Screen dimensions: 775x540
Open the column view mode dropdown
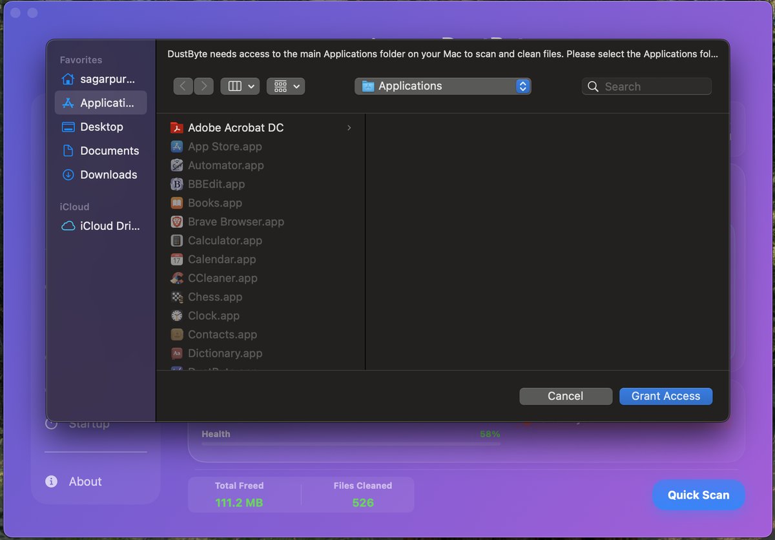click(x=240, y=86)
